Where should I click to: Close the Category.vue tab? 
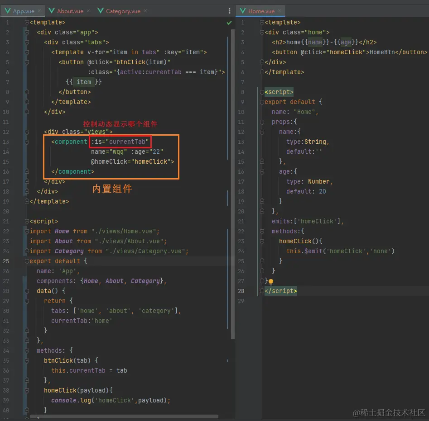pos(145,11)
